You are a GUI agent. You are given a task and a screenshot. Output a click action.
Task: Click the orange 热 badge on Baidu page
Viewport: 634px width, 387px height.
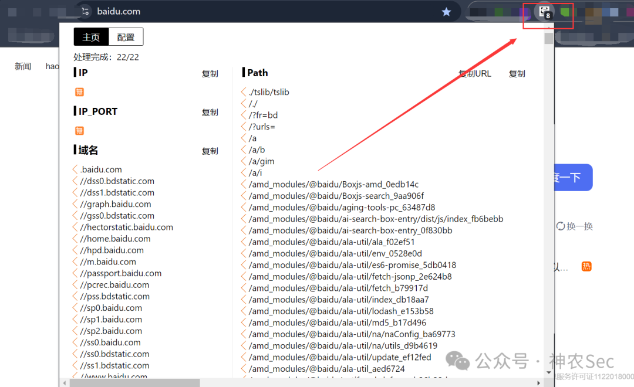click(586, 267)
